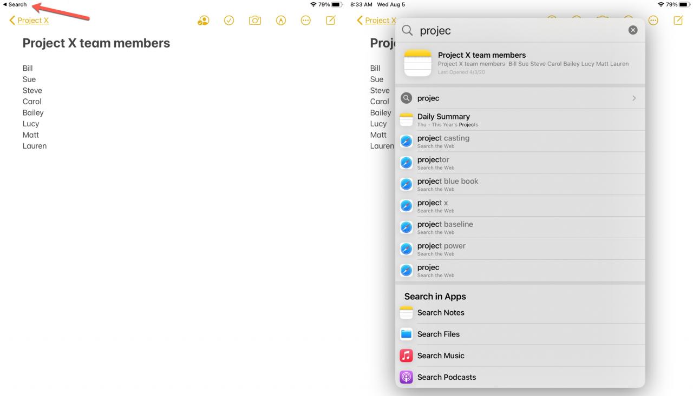Open the right screen's ellipsis menu icon
693x396 pixels.
pyautogui.click(x=653, y=21)
